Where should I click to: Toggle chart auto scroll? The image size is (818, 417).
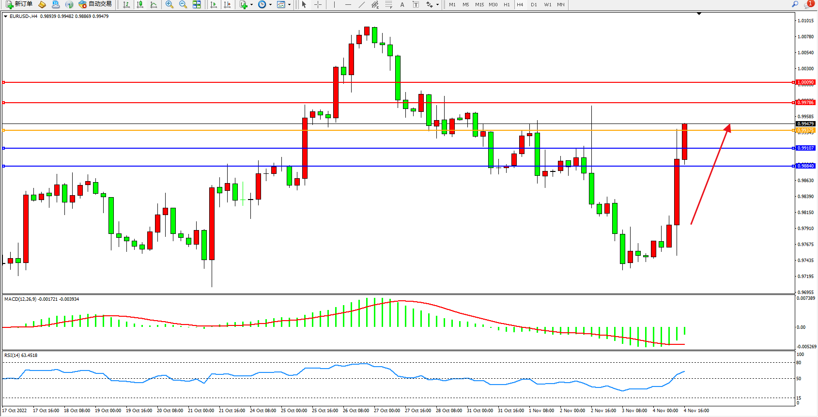(x=214, y=4)
